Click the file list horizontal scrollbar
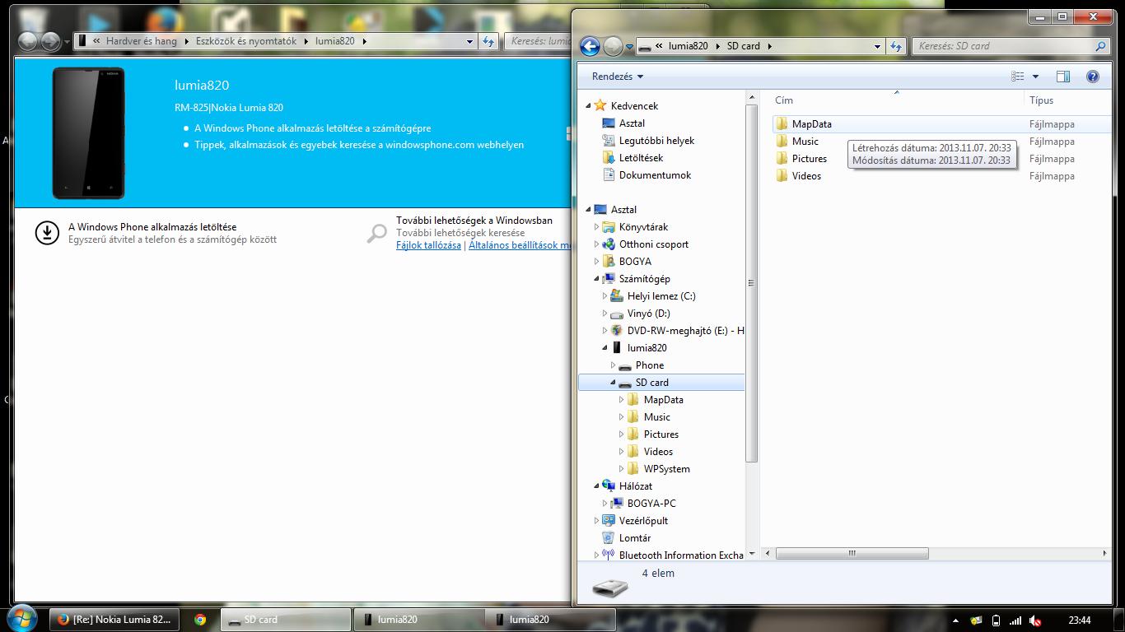Screen dimensions: 1125x632 pos(852,553)
